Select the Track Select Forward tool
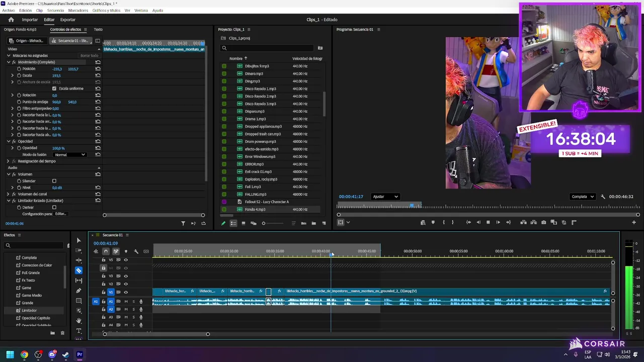Image resolution: width=644 pixels, height=362 pixels. point(78,250)
